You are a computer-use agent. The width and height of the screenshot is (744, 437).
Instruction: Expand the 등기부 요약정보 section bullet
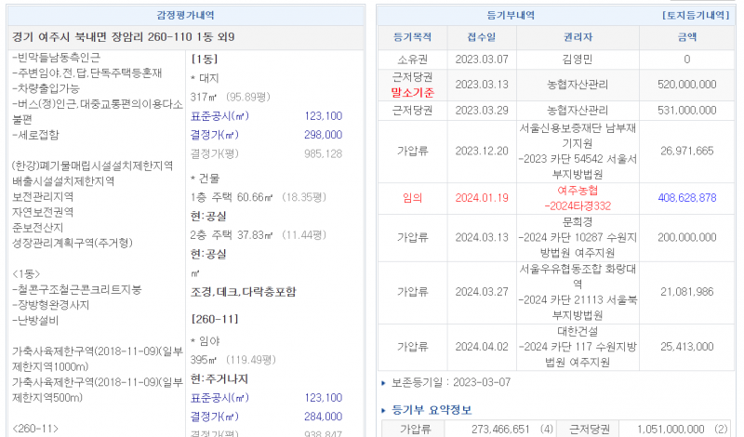tap(384, 409)
